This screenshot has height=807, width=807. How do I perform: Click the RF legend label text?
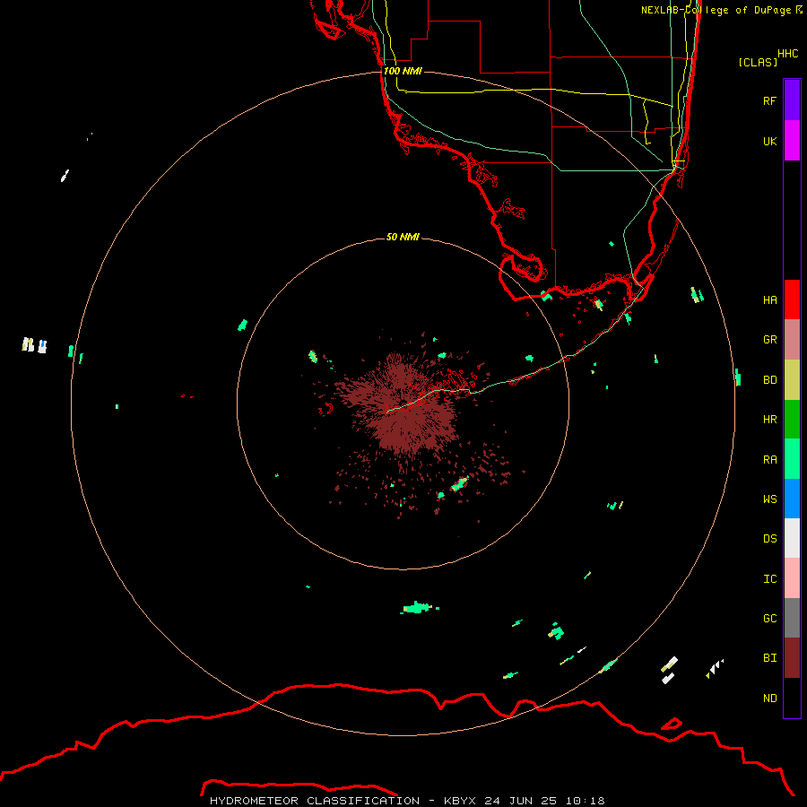(770, 100)
